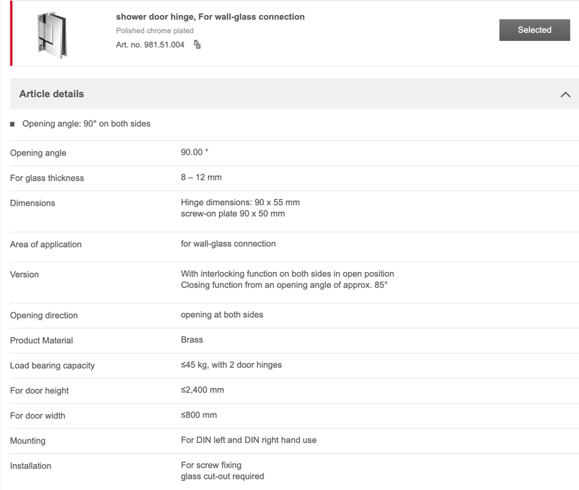The height and width of the screenshot is (490, 579).
Task: Click the 8 – 12 mm glass thickness value
Action: (201, 178)
